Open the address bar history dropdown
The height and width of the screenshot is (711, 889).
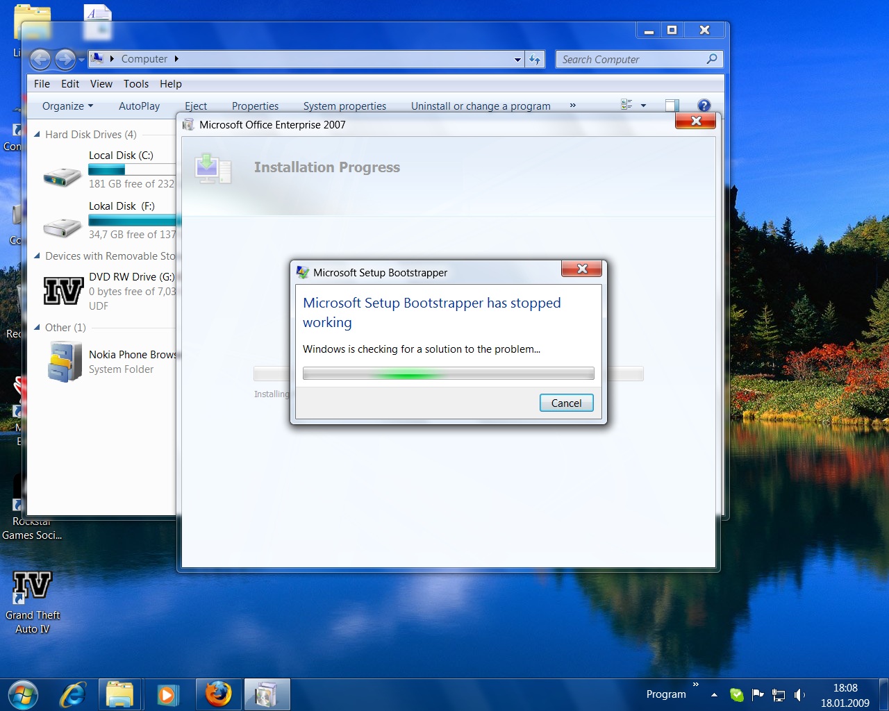(x=517, y=60)
